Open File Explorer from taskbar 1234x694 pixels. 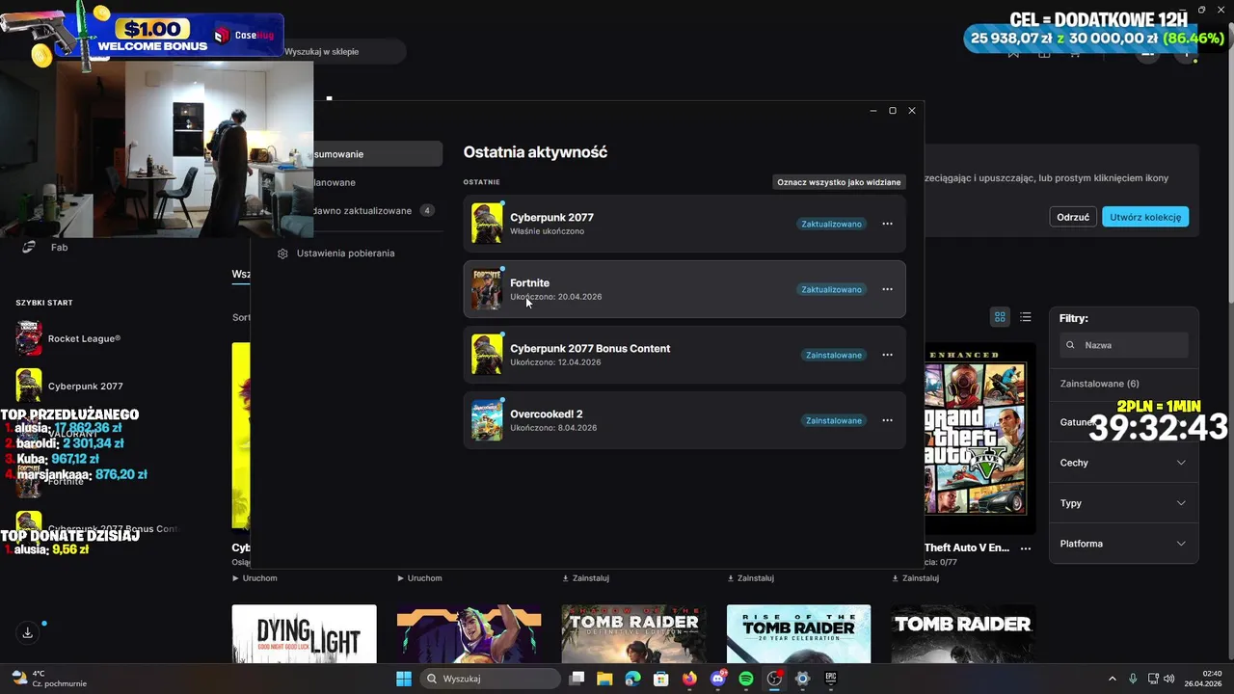point(604,679)
